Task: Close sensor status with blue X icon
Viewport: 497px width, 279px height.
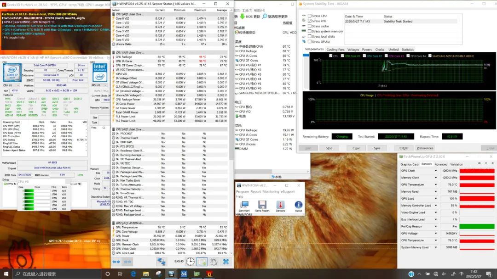Action: coord(226,262)
